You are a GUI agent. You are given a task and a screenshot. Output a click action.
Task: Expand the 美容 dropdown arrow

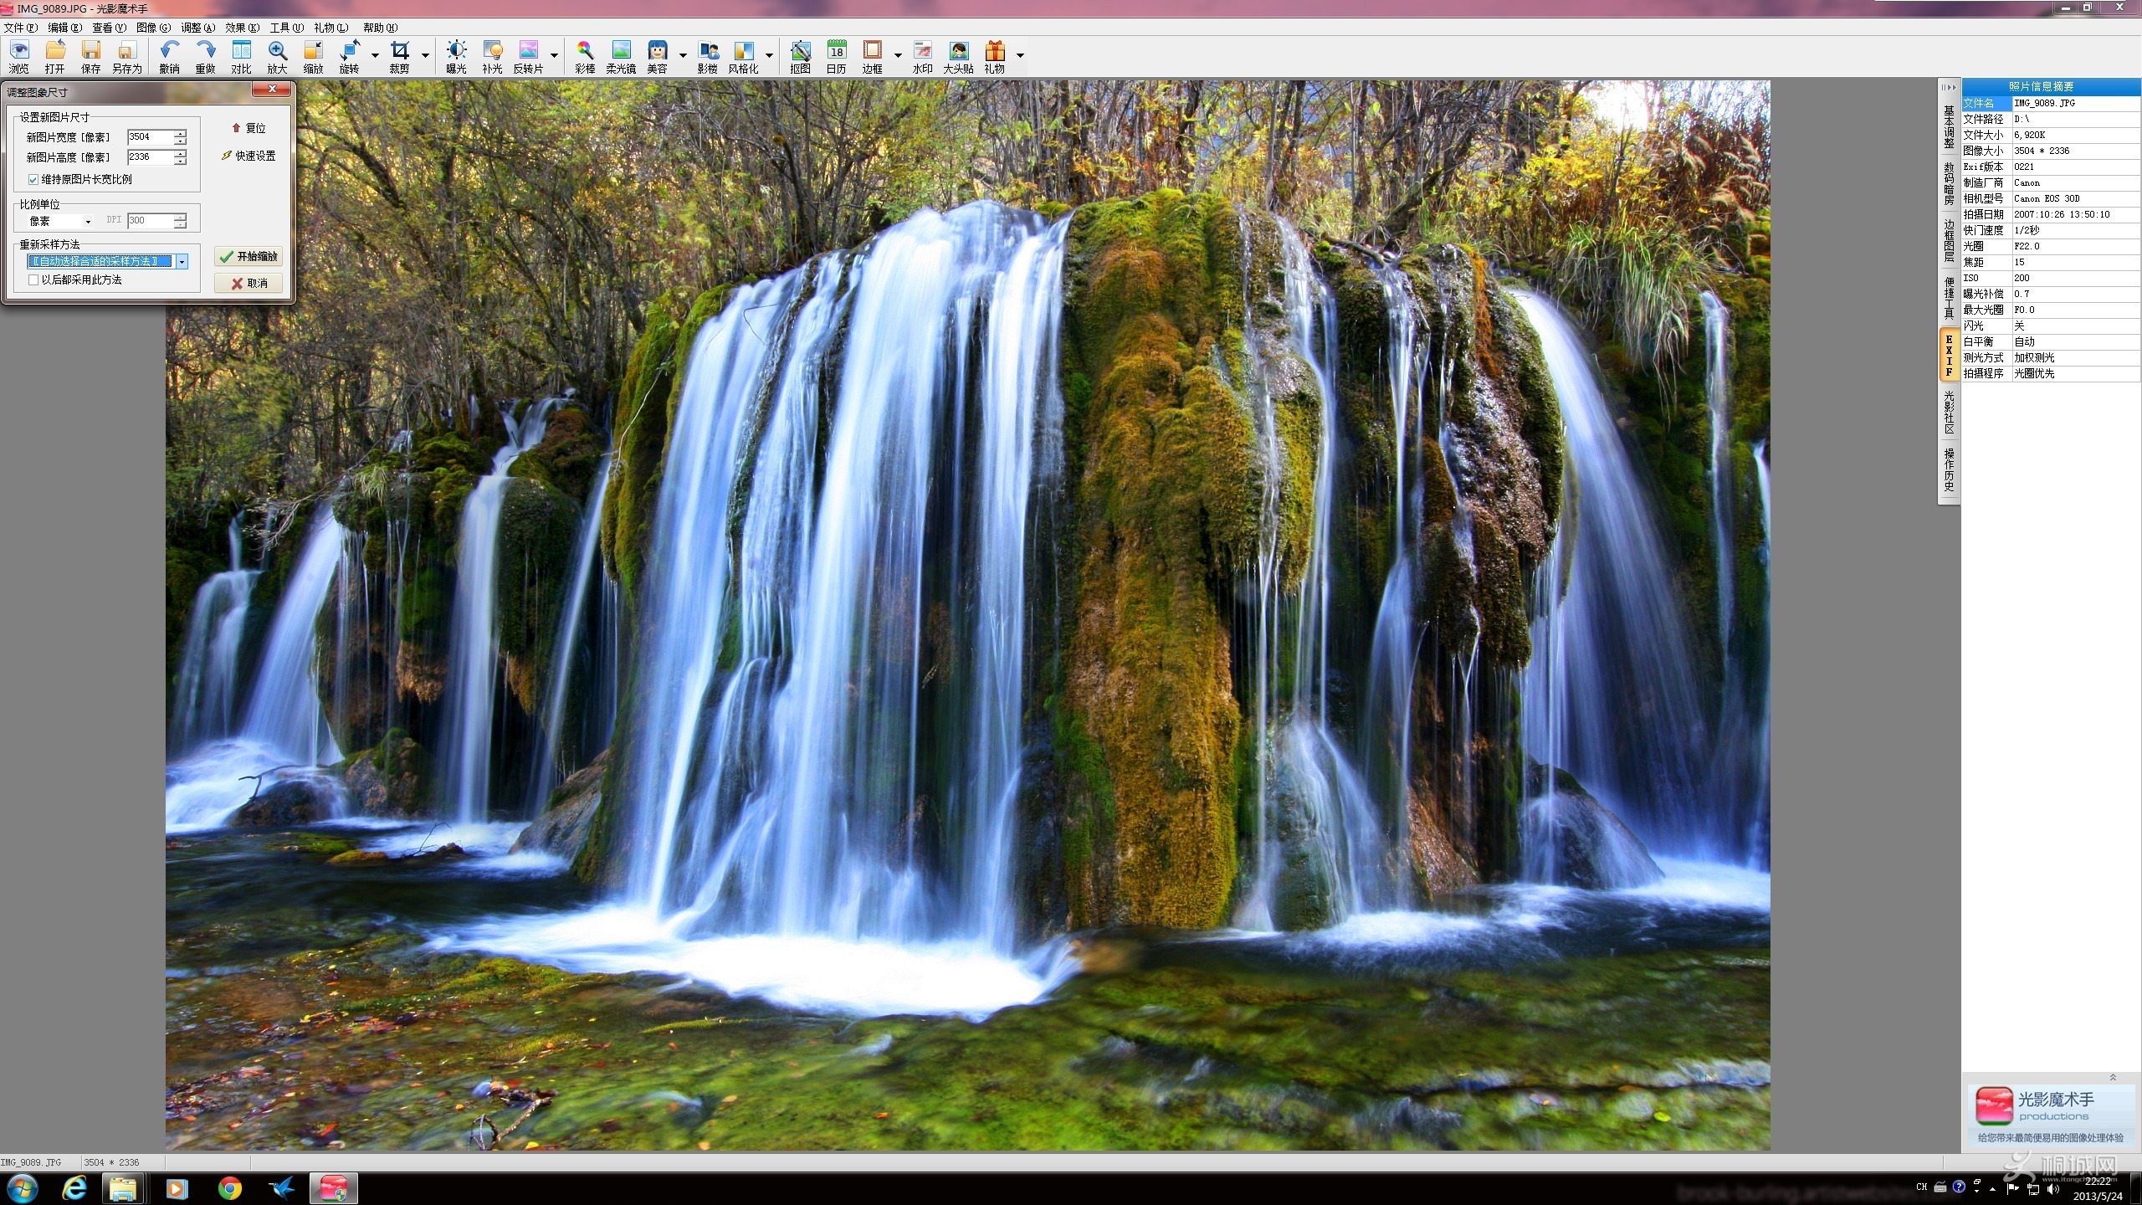tap(683, 55)
